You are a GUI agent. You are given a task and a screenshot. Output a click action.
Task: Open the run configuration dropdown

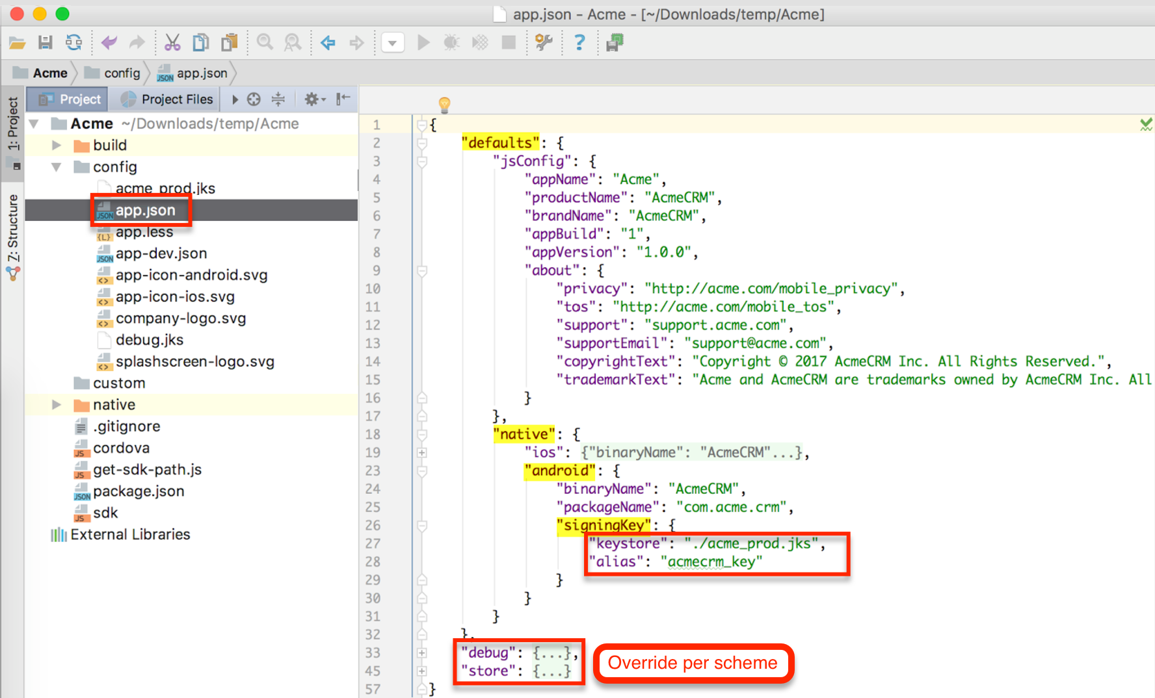[x=393, y=43]
